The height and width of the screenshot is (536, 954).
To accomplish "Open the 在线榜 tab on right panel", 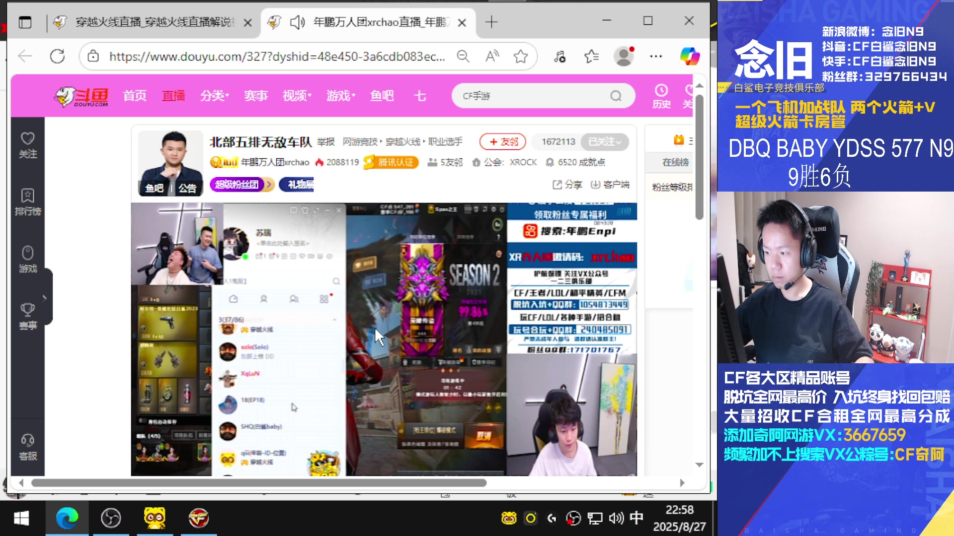I will click(x=675, y=162).
